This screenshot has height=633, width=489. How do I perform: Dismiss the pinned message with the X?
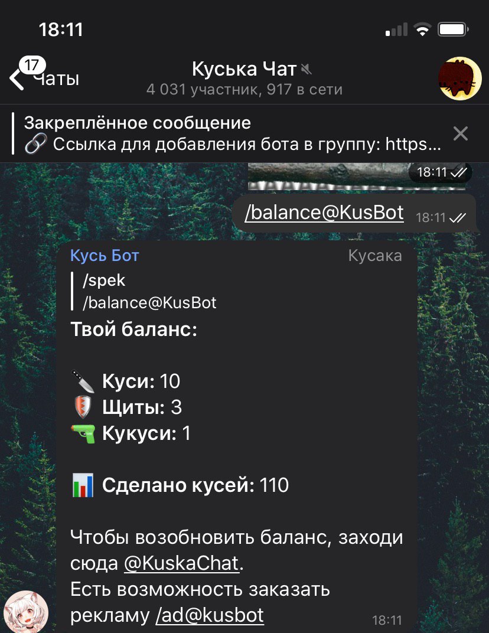coord(460,133)
